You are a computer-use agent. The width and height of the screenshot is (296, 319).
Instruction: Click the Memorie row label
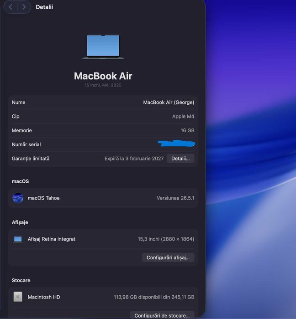tap(22, 130)
